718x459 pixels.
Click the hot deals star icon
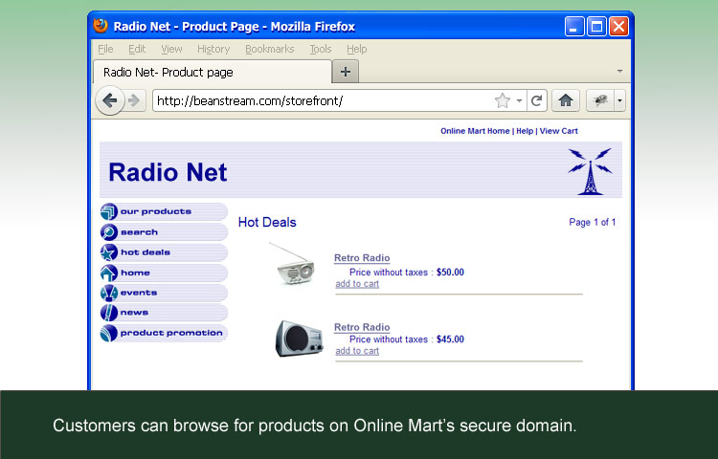(108, 252)
